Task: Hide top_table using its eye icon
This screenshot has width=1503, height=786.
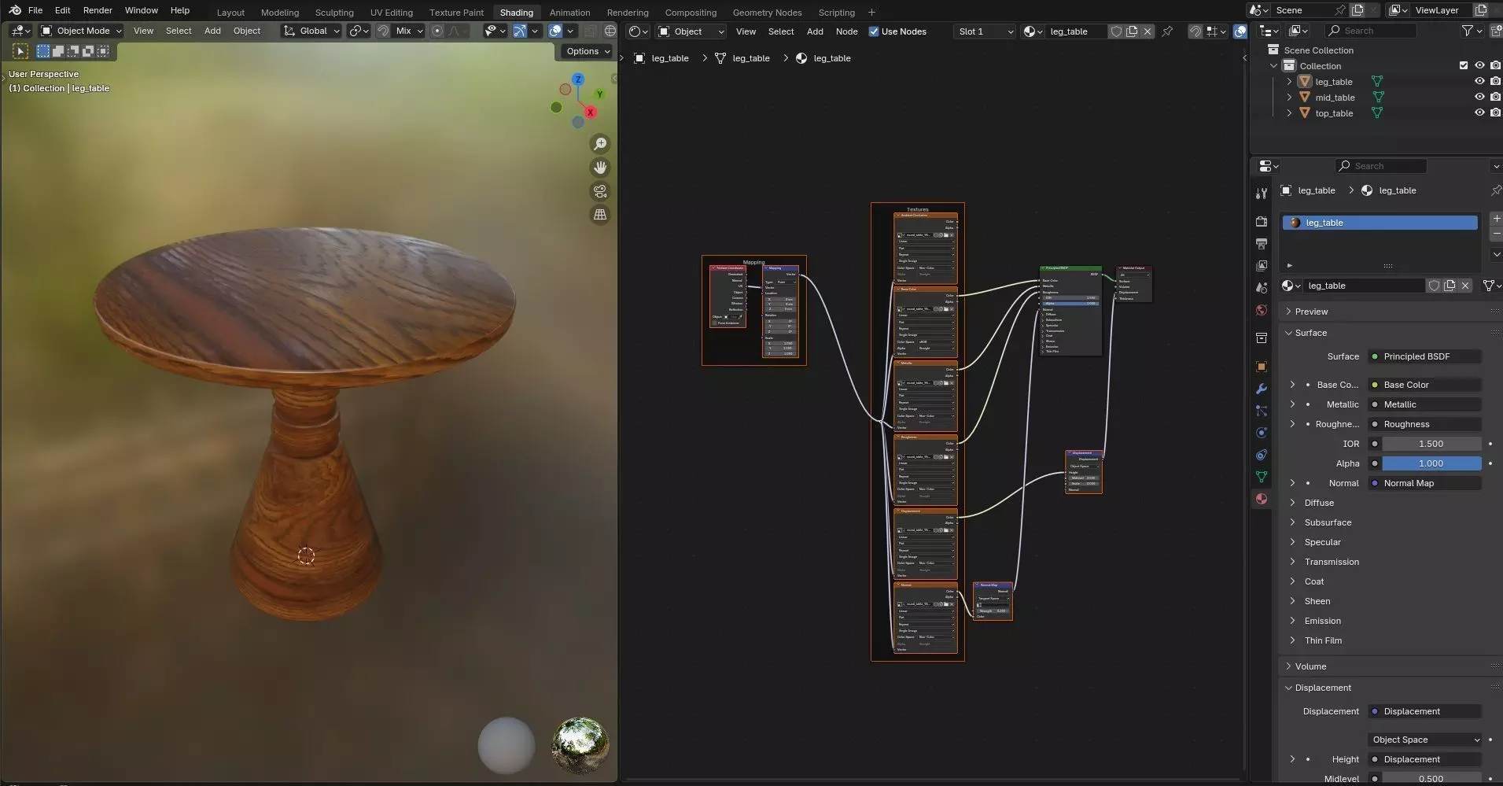Action: [1479, 113]
